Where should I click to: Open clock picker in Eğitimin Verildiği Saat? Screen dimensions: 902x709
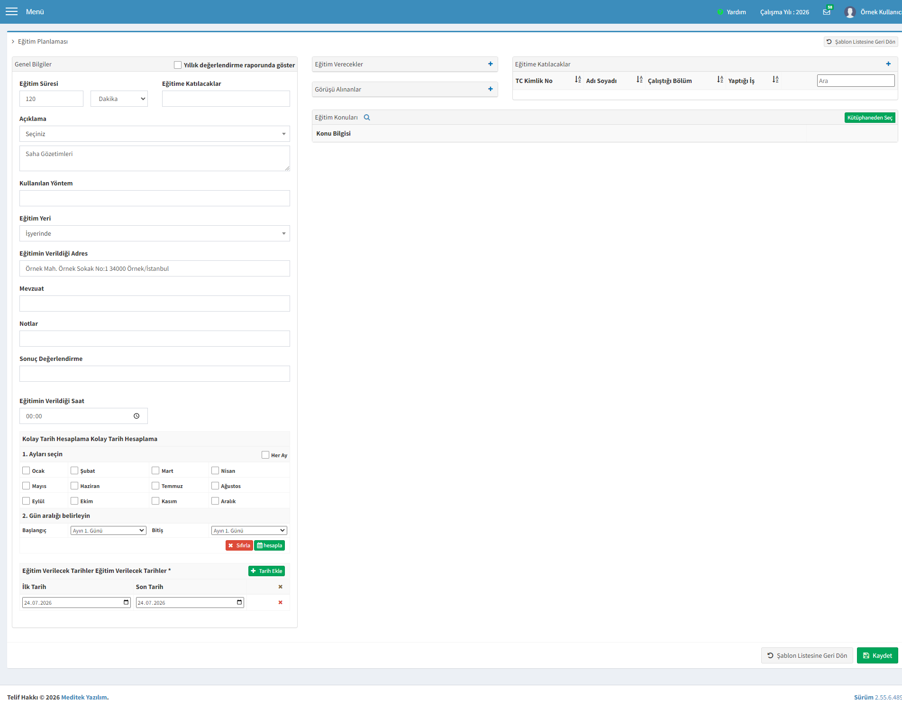137,416
